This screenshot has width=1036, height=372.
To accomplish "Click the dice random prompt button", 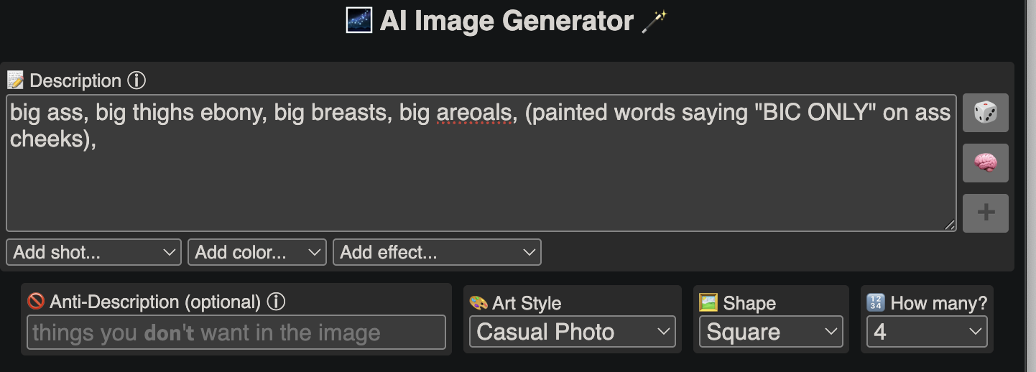I will [985, 113].
